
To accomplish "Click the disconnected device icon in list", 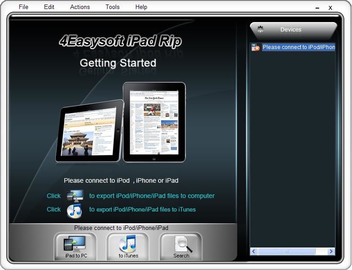I will click(x=256, y=47).
